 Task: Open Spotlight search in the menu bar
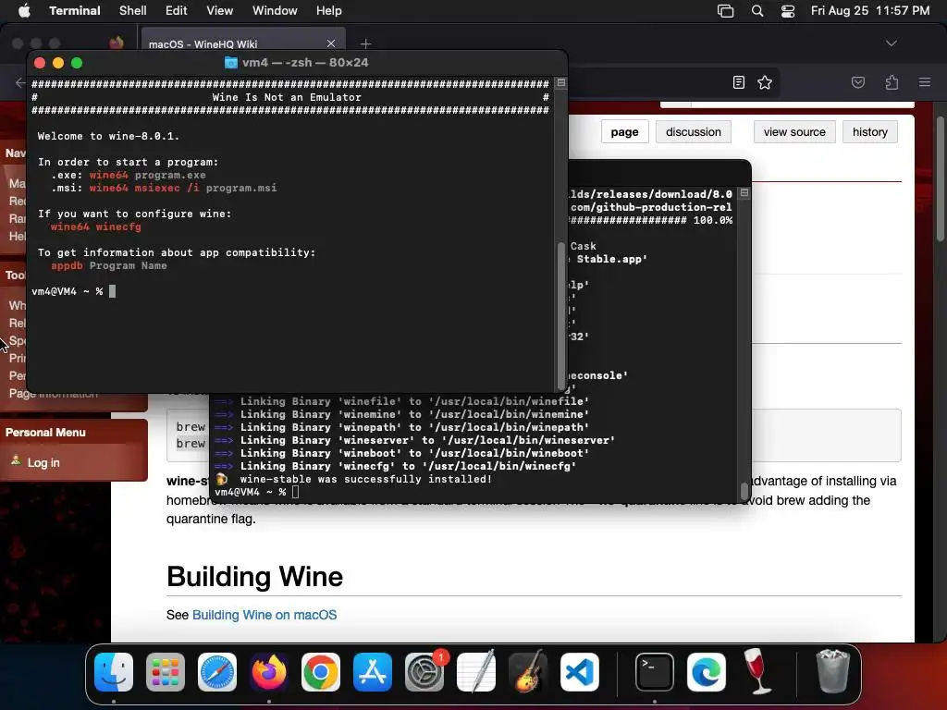click(x=757, y=11)
